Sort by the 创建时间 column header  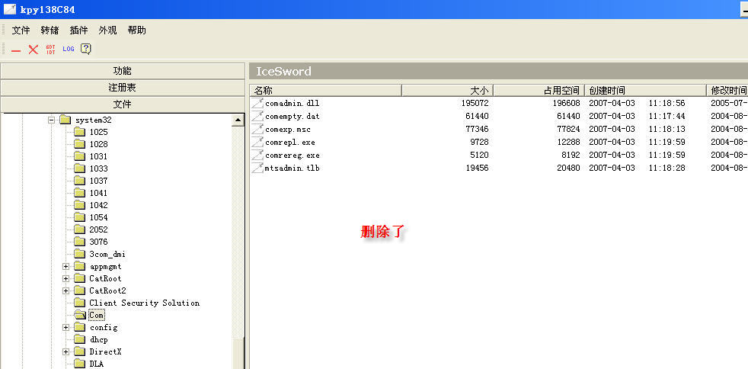click(x=645, y=90)
